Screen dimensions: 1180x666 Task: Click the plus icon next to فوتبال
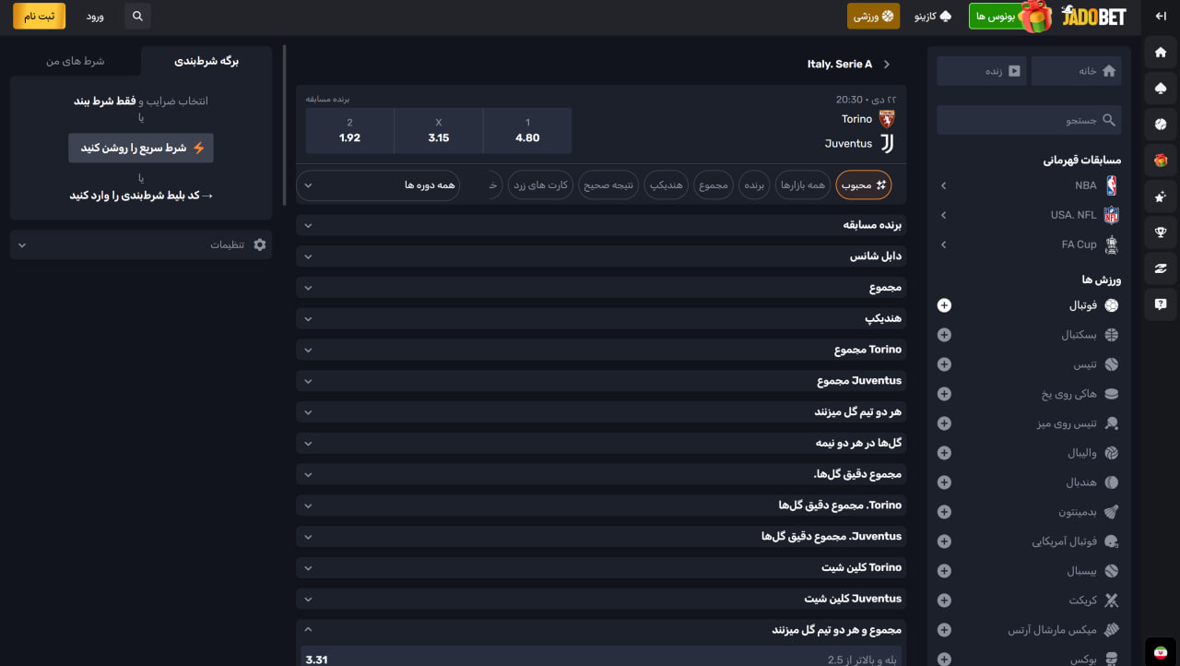click(x=944, y=305)
